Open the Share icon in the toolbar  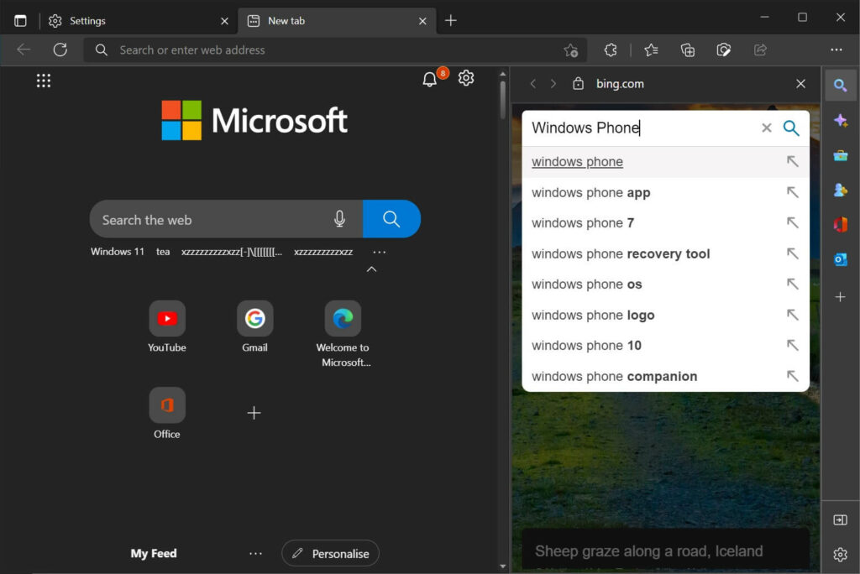point(760,50)
